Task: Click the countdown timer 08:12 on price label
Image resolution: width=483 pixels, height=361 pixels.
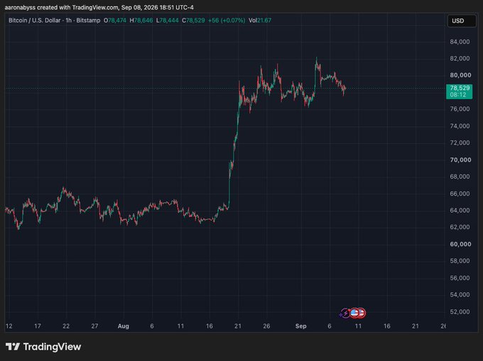Action: [x=457, y=95]
